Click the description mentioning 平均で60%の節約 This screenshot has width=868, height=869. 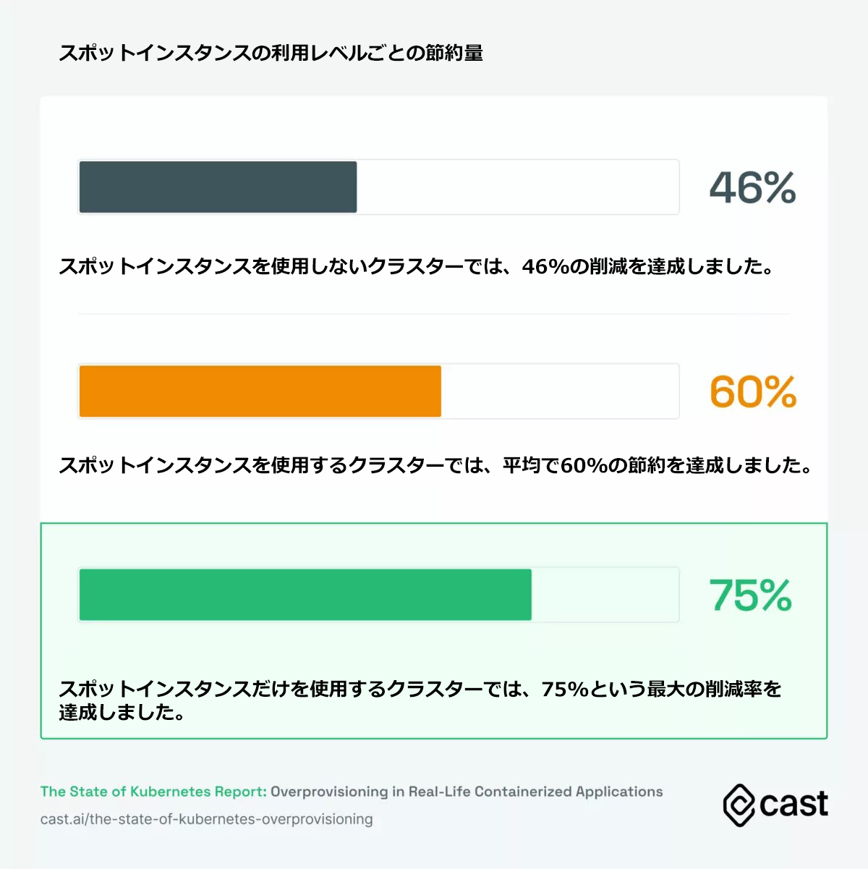435,465
